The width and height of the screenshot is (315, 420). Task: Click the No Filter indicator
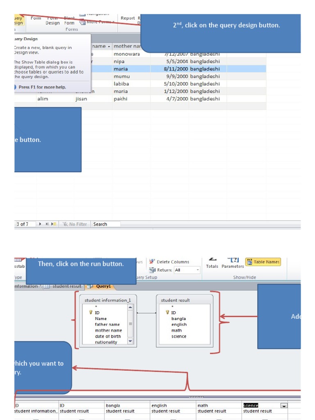pyautogui.click(x=75, y=224)
